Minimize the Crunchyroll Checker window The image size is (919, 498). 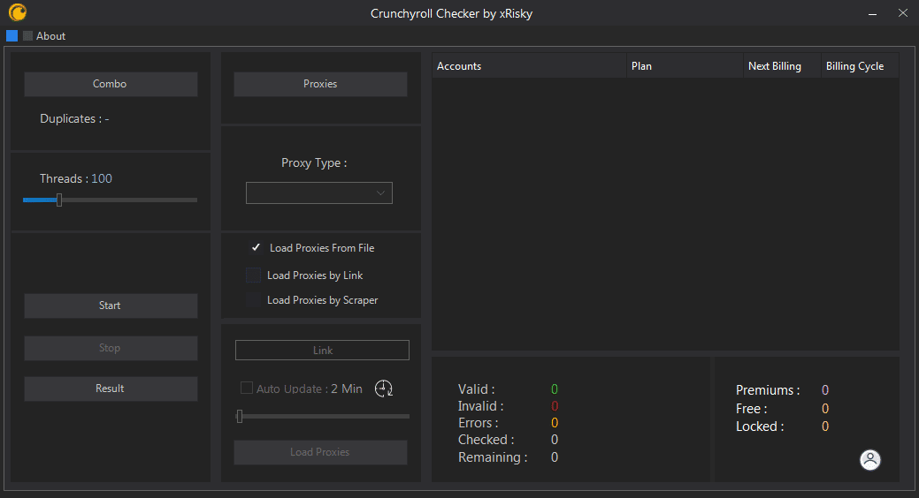coord(873,13)
